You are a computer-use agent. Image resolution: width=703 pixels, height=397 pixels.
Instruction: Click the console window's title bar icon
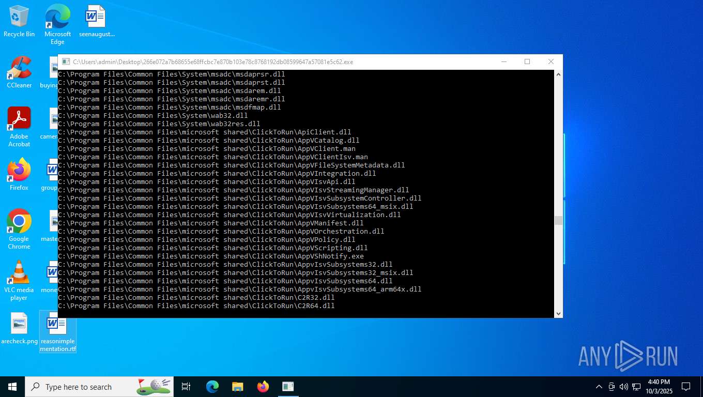click(65, 62)
